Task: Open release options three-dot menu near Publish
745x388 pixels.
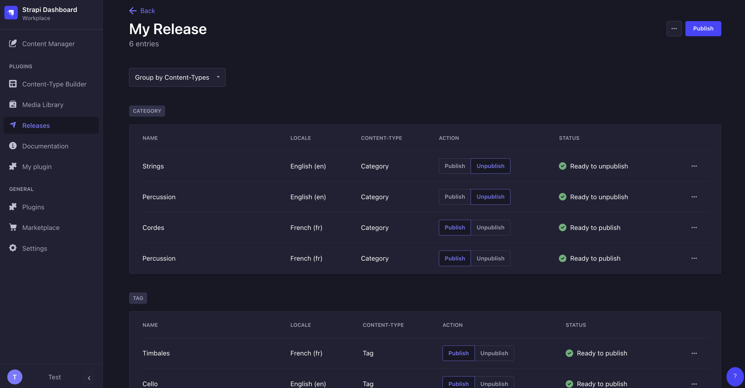Action: point(674,29)
